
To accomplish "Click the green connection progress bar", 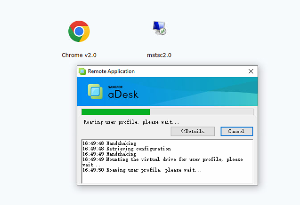I will coord(167,112).
